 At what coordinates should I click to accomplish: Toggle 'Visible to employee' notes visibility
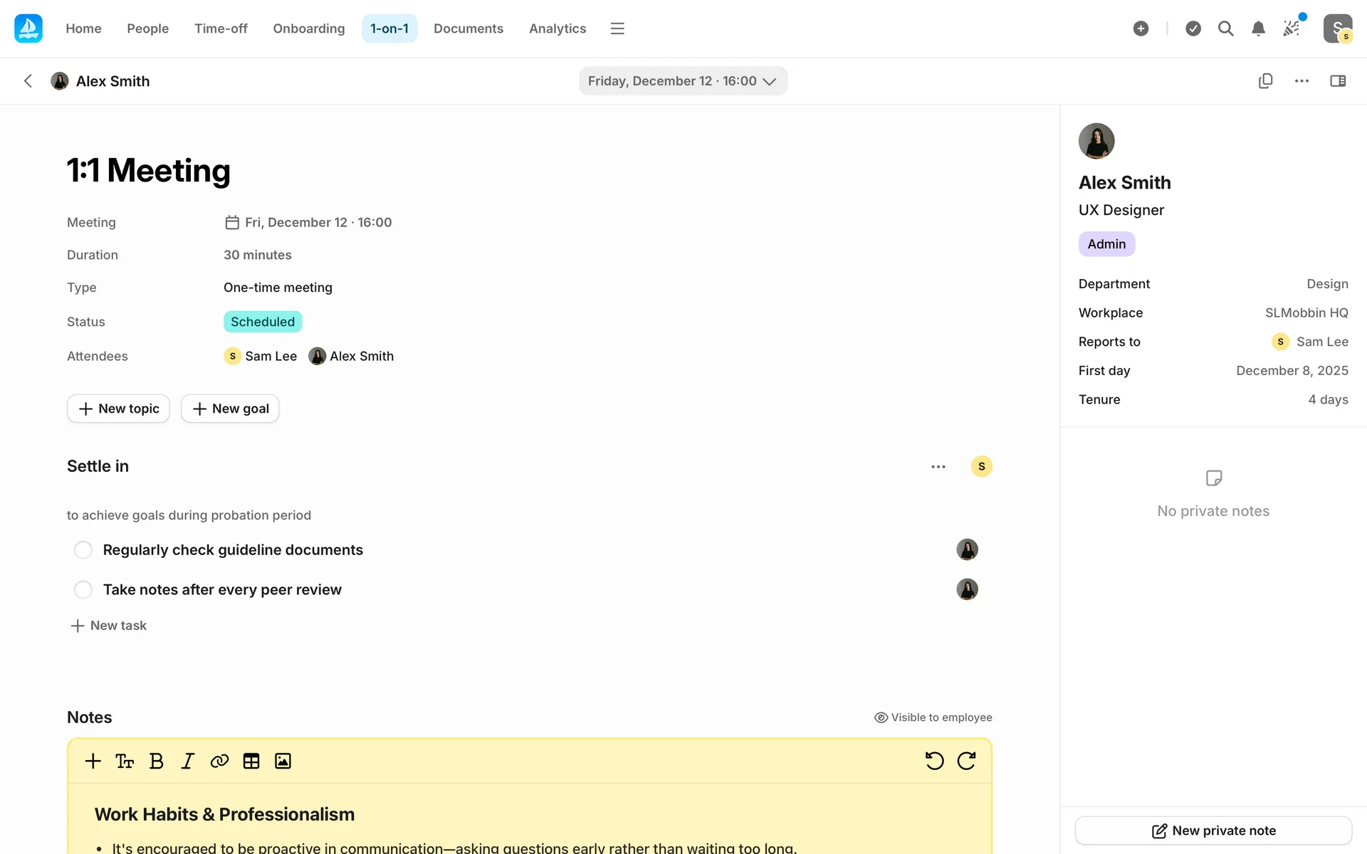(x=933, y=717)
